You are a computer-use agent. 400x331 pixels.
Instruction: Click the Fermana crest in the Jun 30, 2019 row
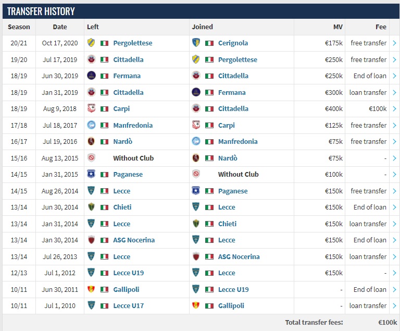pyautogui.click(x=91, y=76)
